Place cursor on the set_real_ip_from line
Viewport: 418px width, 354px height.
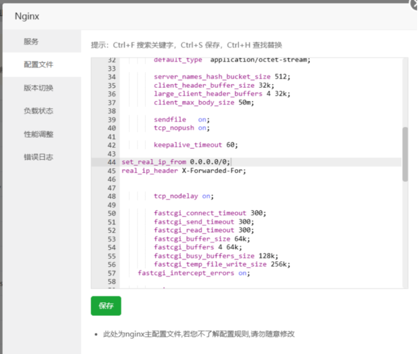[x=176, y=162]
